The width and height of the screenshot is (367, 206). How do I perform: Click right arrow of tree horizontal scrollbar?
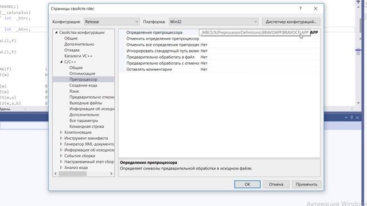(111, 173)
